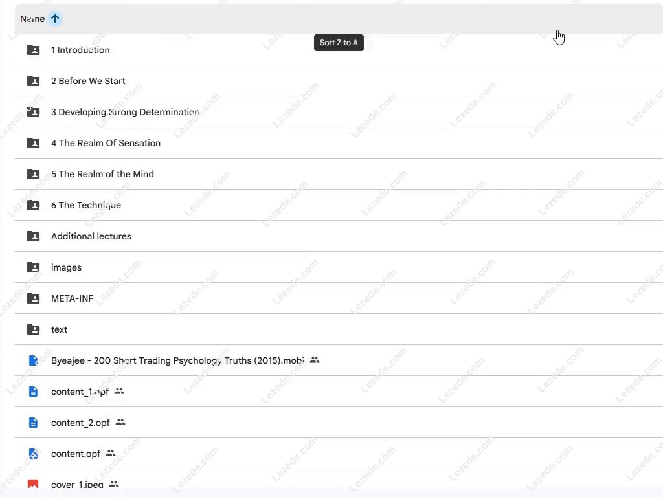Open the 3 Developing Strong Determination folder

click(x=125, y=112)
